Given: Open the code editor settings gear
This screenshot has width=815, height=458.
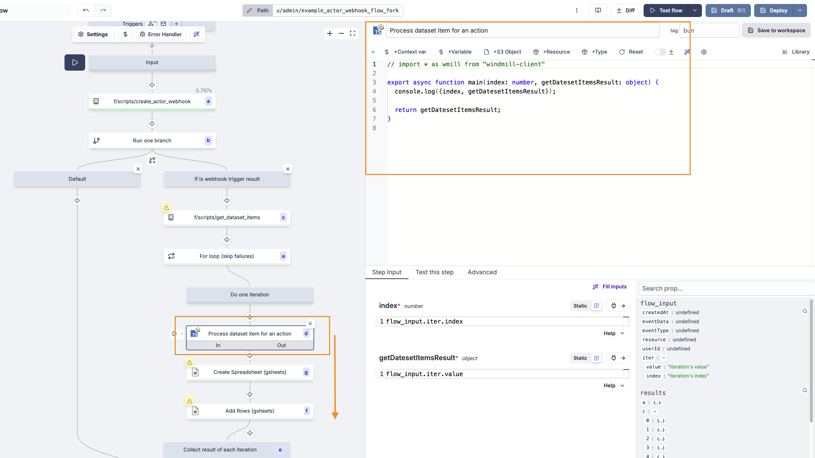Looking at the screenshot, I should click(703, 52).
